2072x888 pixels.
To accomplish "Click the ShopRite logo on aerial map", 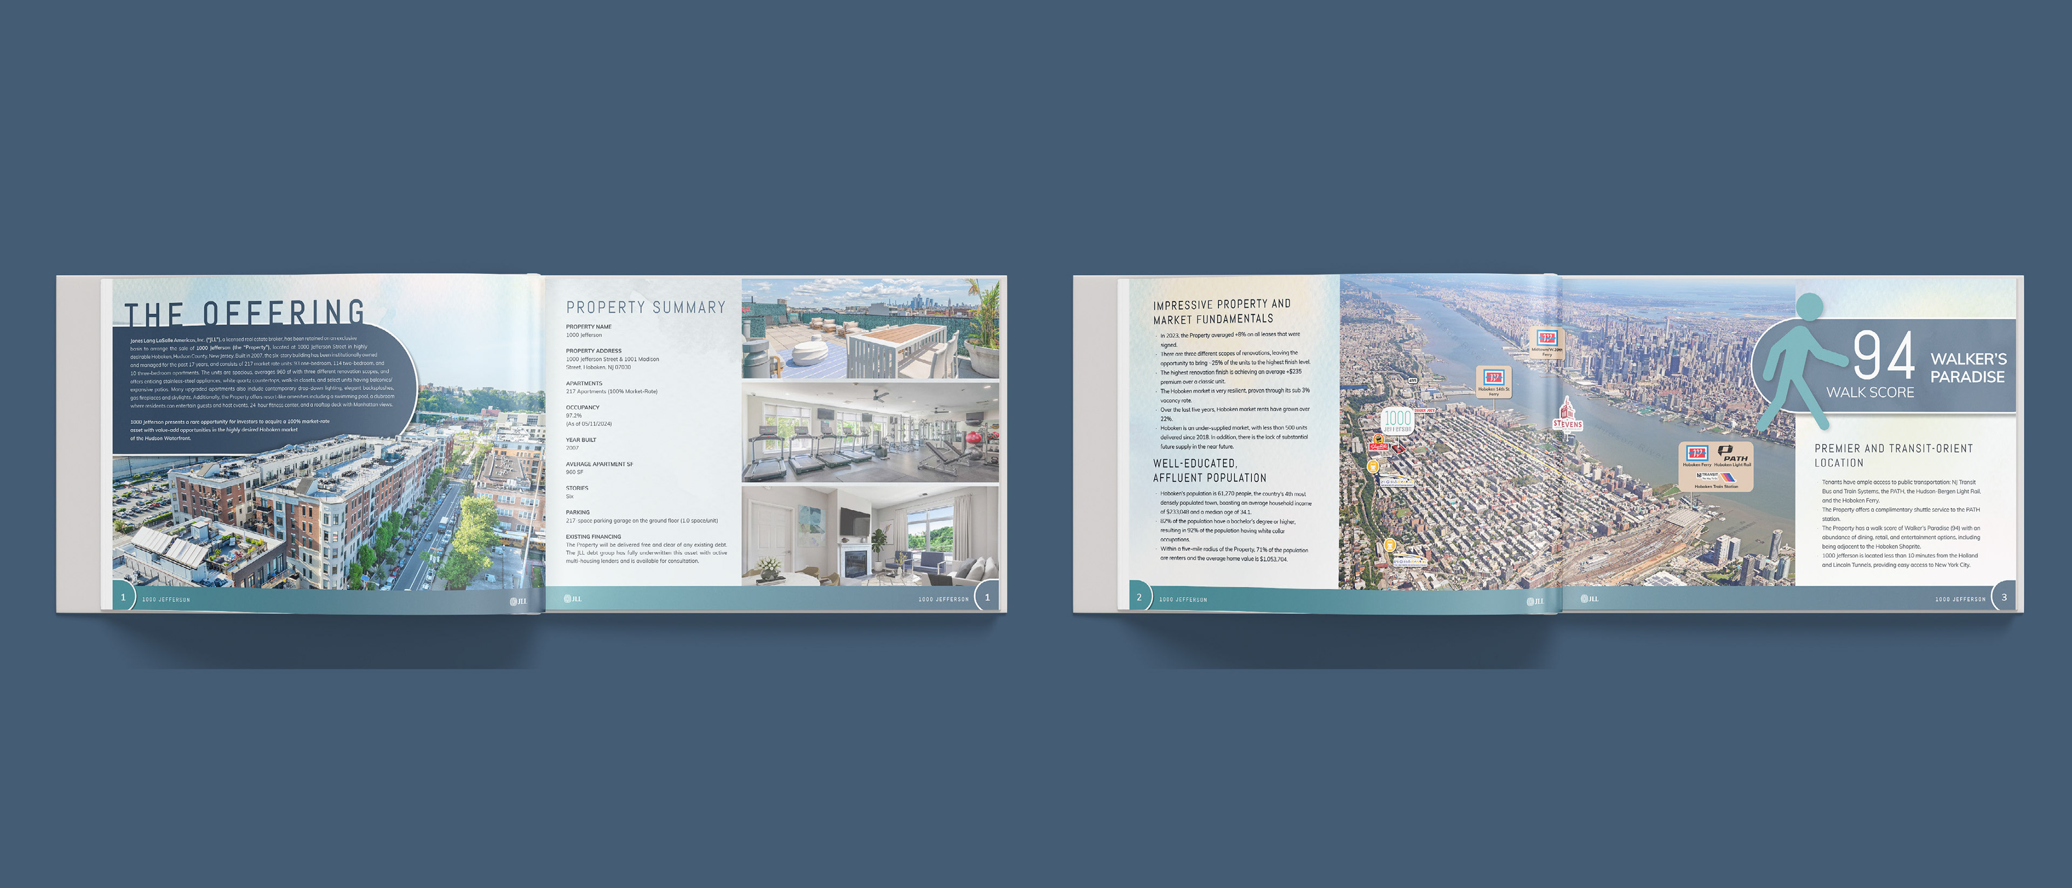I will (x=1379, y=446).
